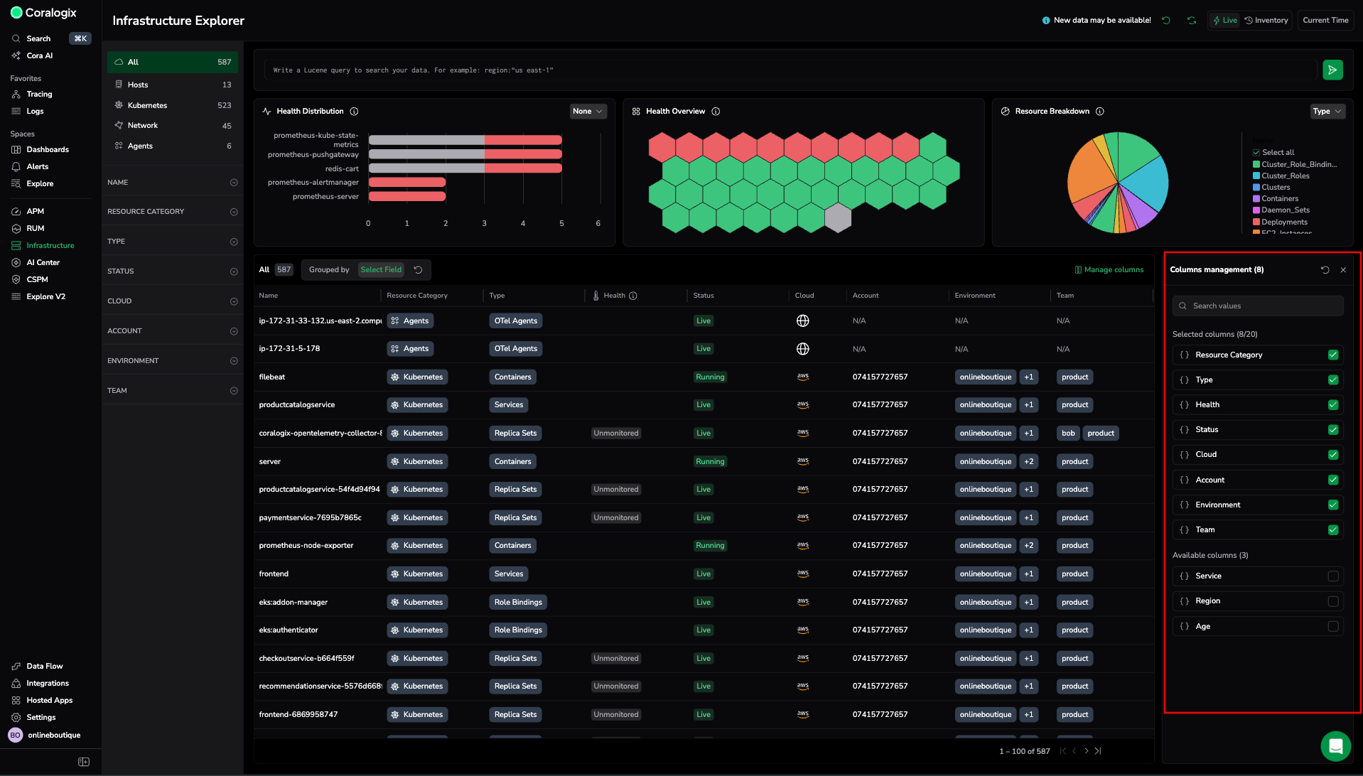1363x776 pixels.
Task: Enable the Region column checkbox
Action: [x=1332, y=601]
